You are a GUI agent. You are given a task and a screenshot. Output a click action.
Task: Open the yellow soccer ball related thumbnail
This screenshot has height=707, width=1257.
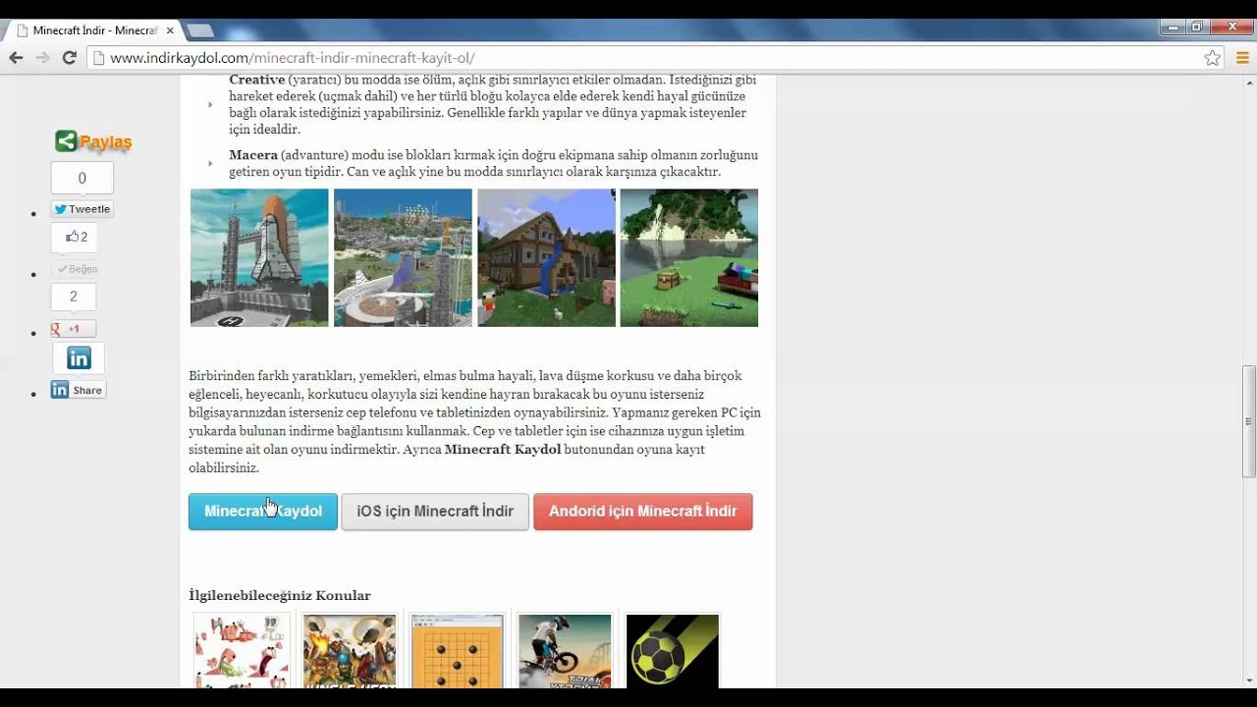pyautogui.click(x=673, y=651)
